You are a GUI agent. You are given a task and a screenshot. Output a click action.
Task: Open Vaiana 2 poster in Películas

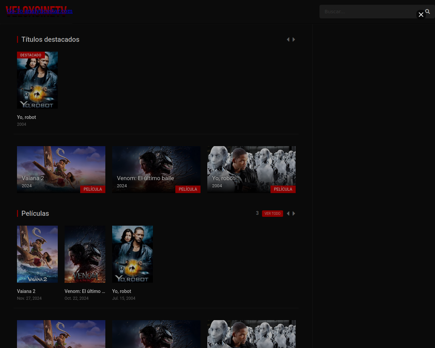click(37, 254)
